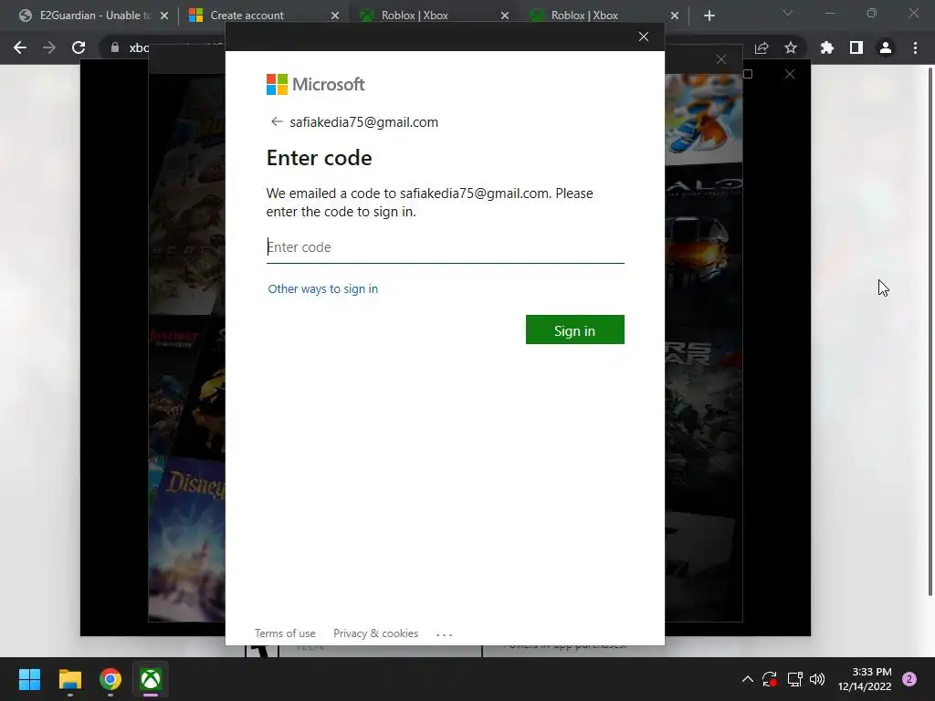Click the Enter code input field
The image size is (935, 701).
[x=445, y=246]
